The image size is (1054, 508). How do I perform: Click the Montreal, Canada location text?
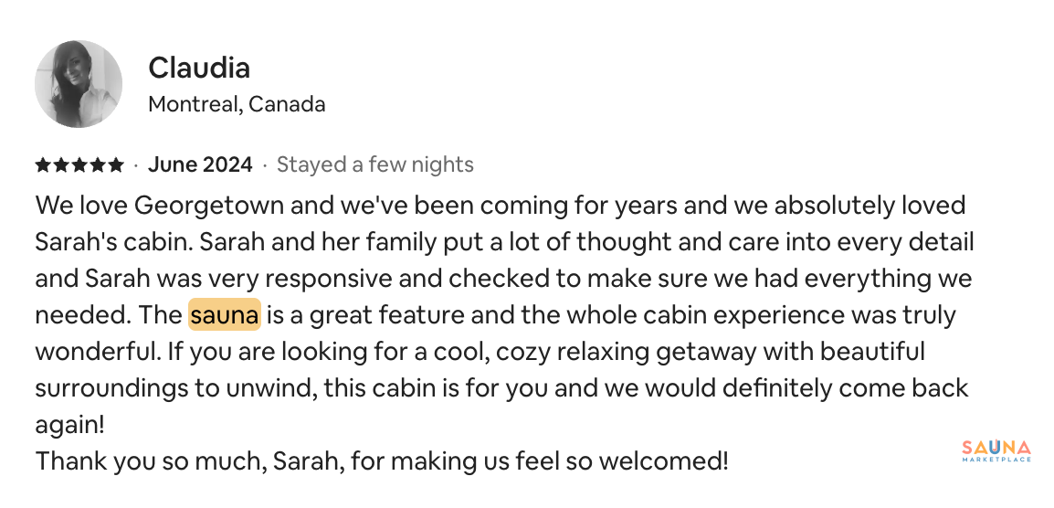point(237,104)
